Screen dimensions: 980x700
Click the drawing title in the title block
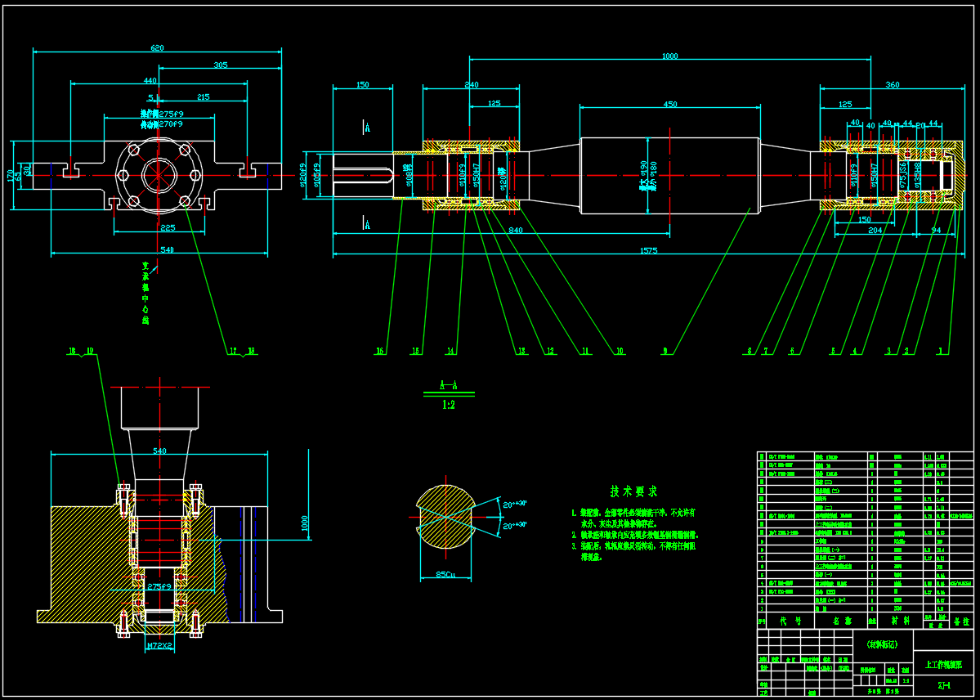tap(942, 663)
